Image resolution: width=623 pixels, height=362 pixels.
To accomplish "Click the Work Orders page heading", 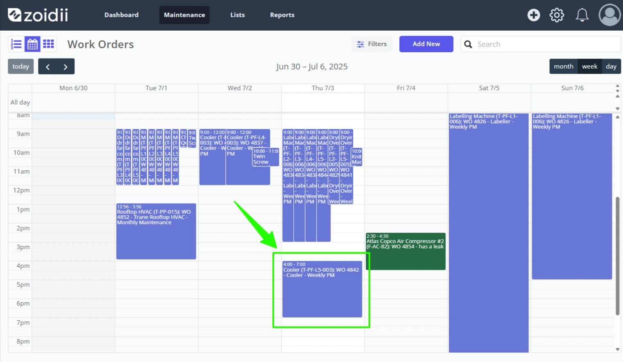I will coord(101,44).
